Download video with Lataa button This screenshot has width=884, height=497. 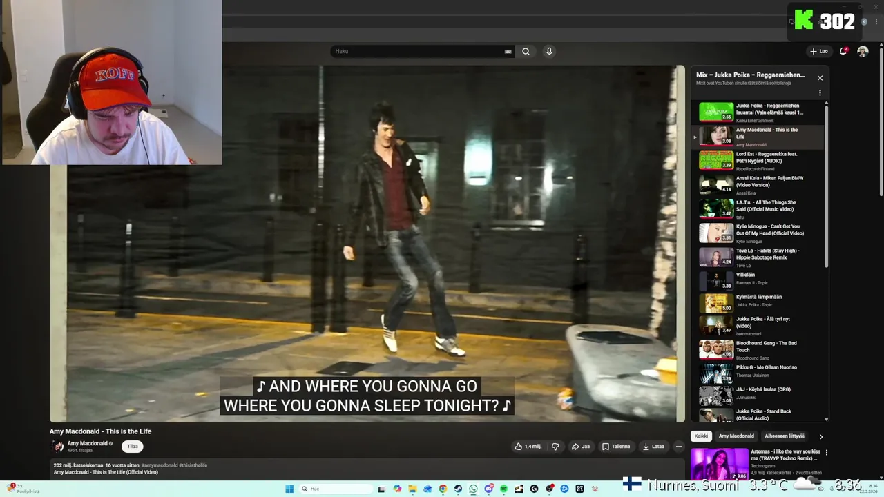pyautogui.click(x=653, y=447)
